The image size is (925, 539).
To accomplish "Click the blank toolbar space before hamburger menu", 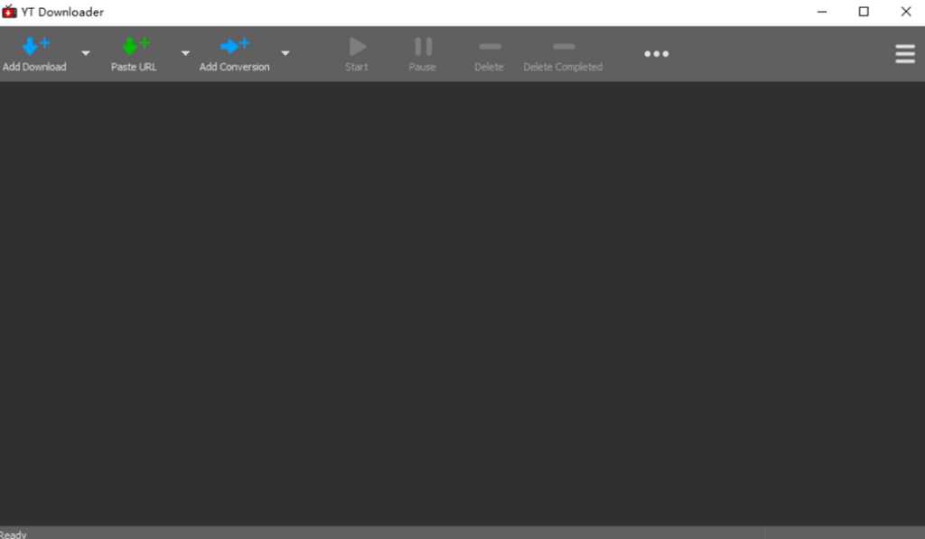I will coord(777,54).
